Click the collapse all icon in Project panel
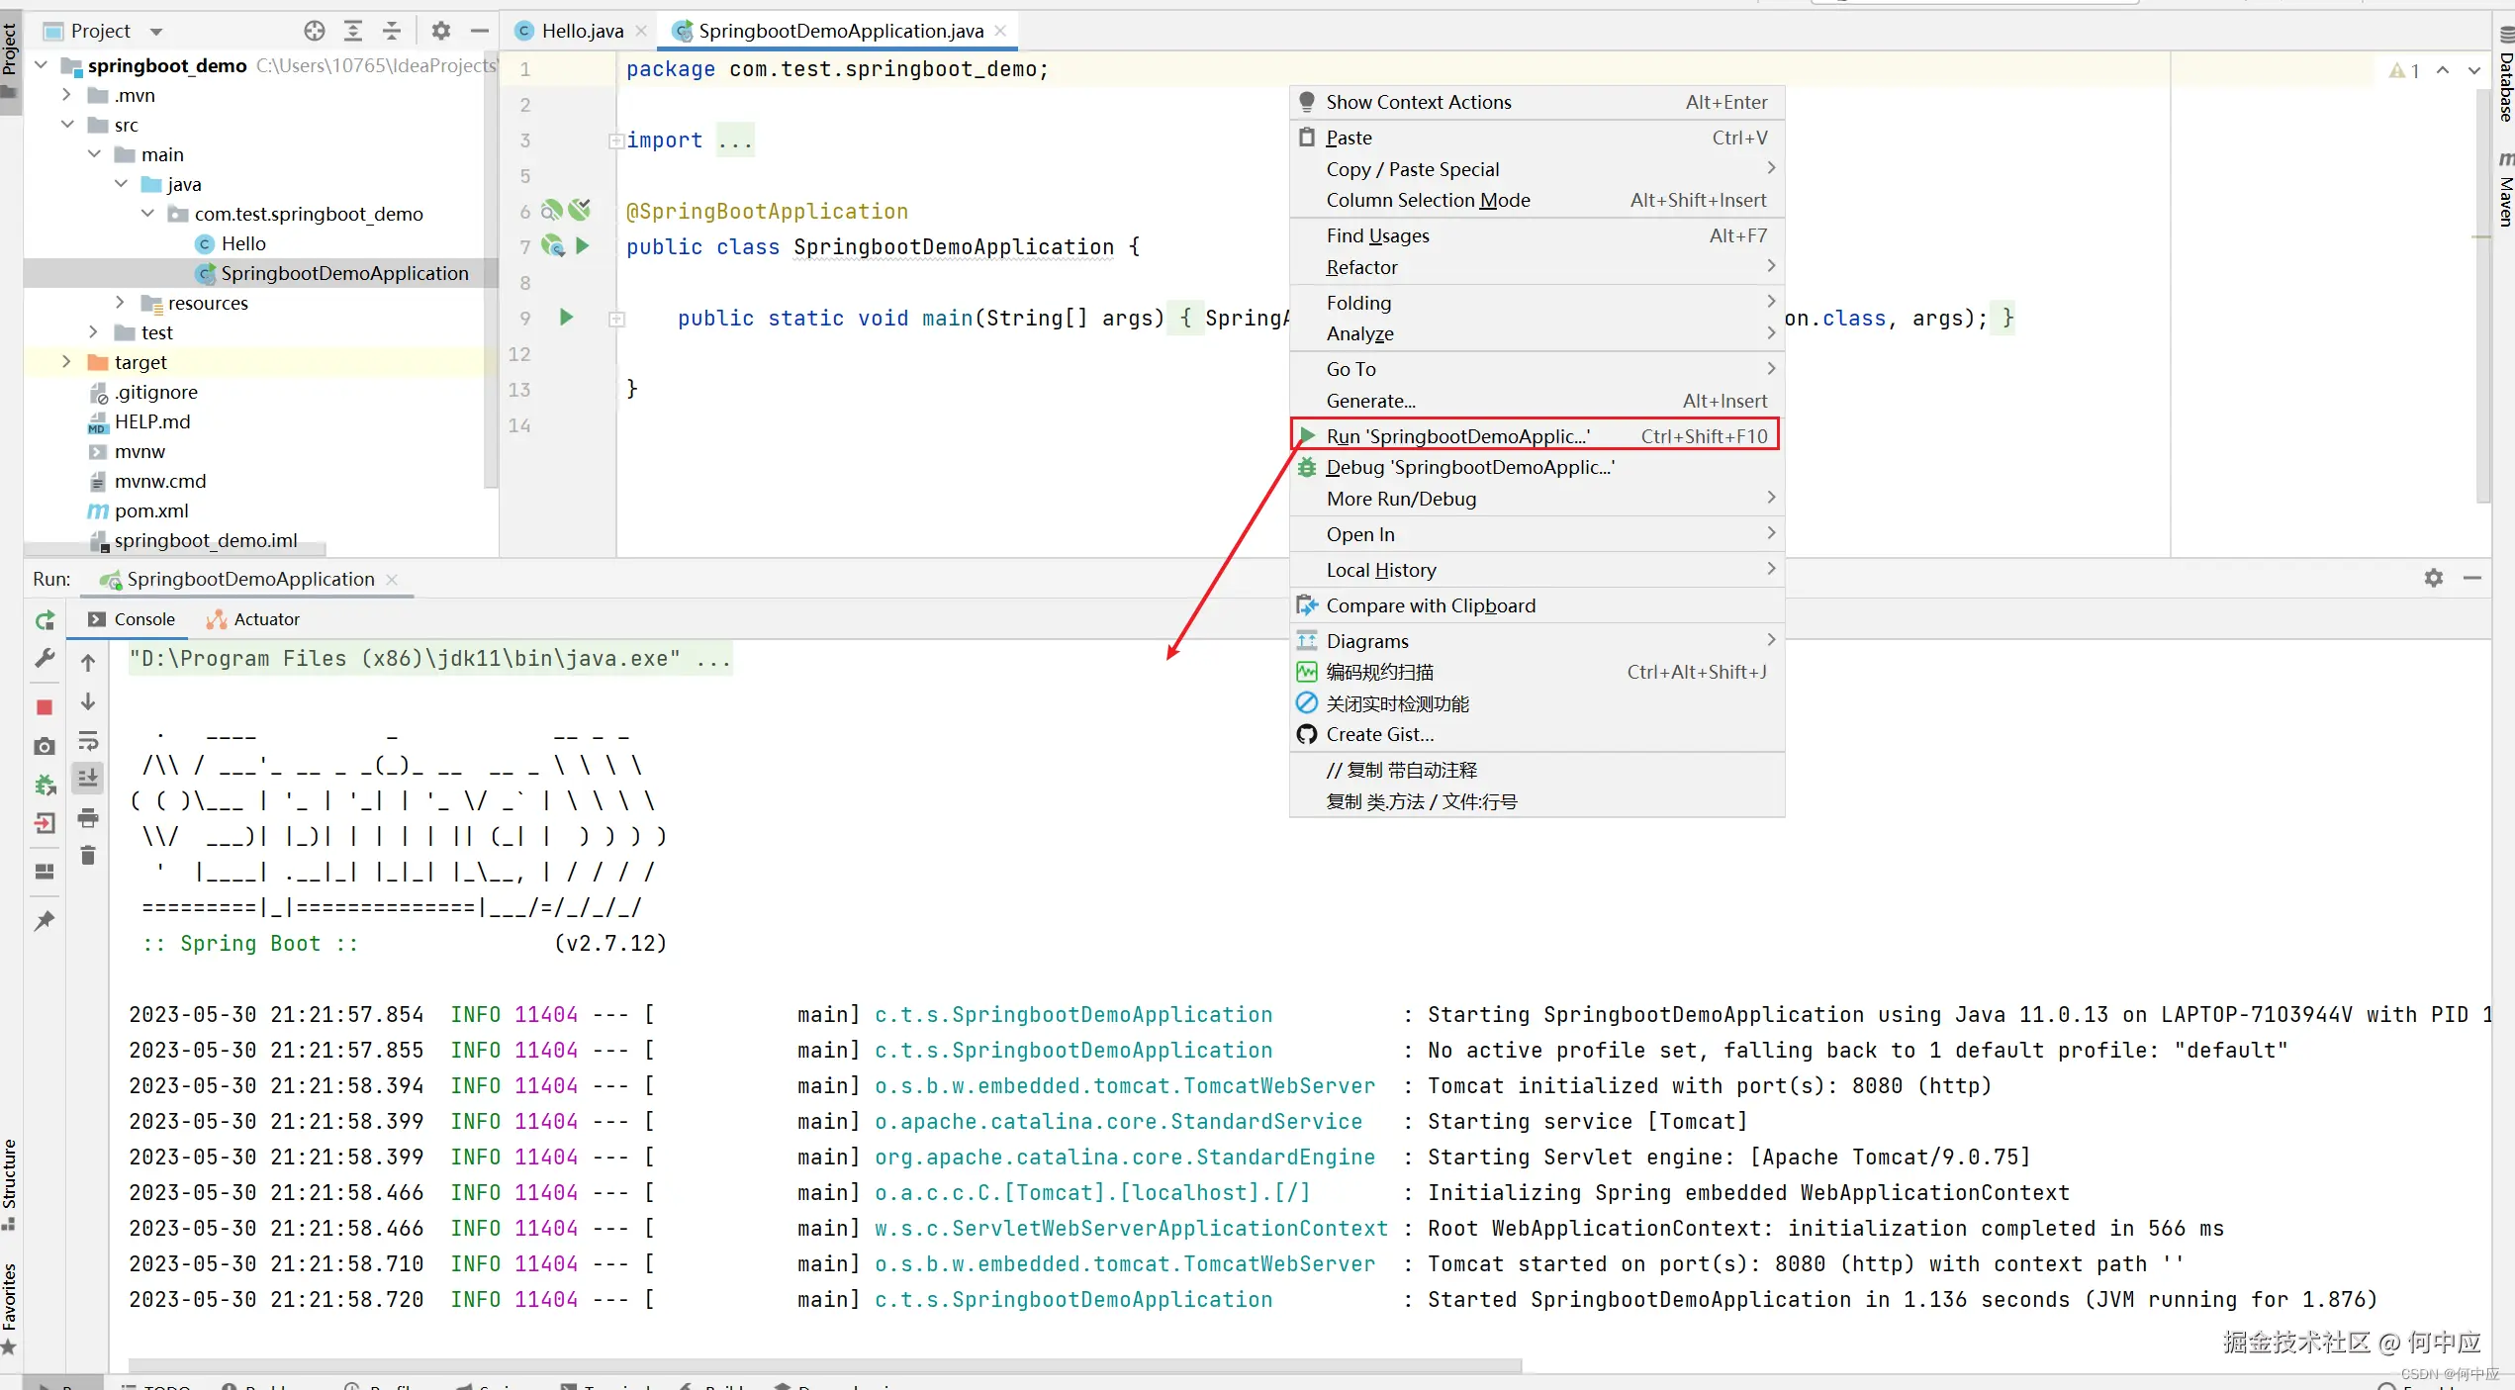2515x1390 pixels. [392, 31]
